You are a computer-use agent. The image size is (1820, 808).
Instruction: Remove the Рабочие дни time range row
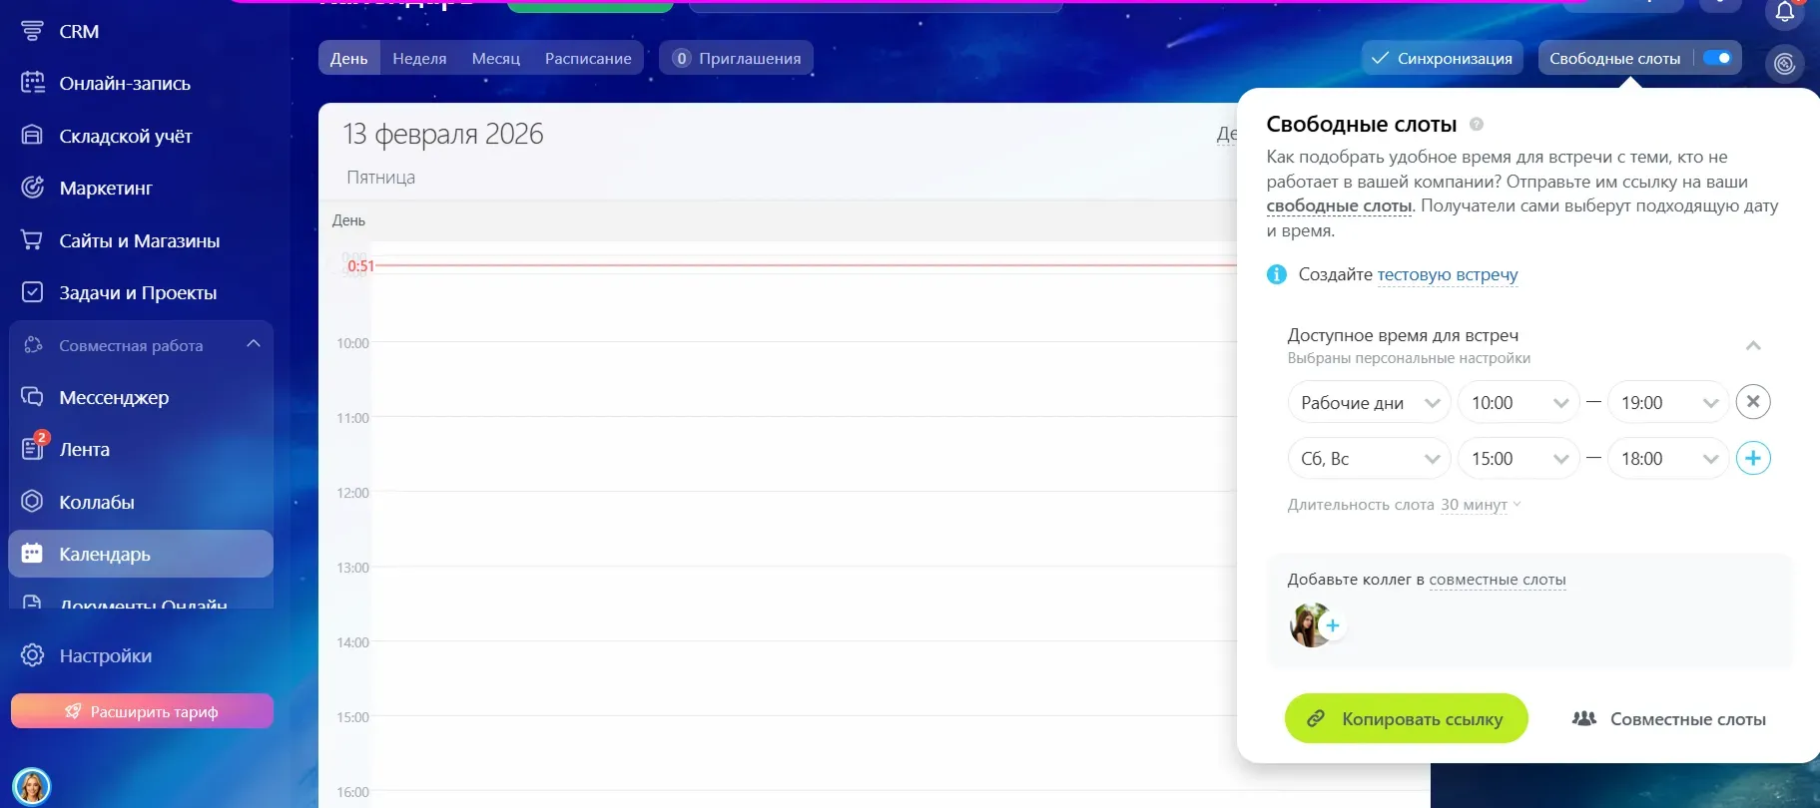(x=1753, y=402)
